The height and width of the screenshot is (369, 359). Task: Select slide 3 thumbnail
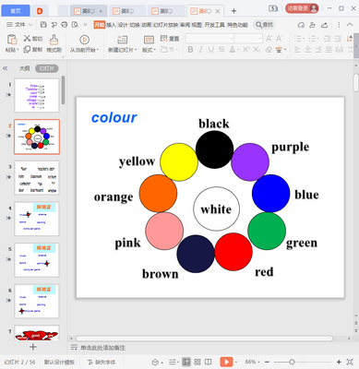pos(37,178)
